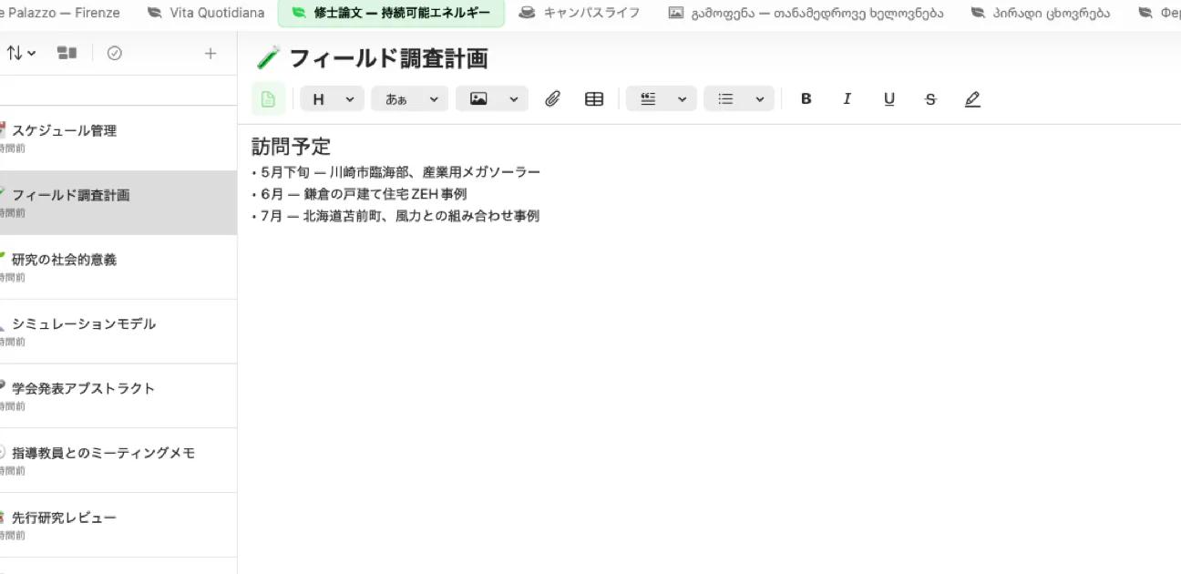This screenshot has width=1181, height=574.
Task: Open the キャンパスライフ tab
Action: [x=579, y=13]
